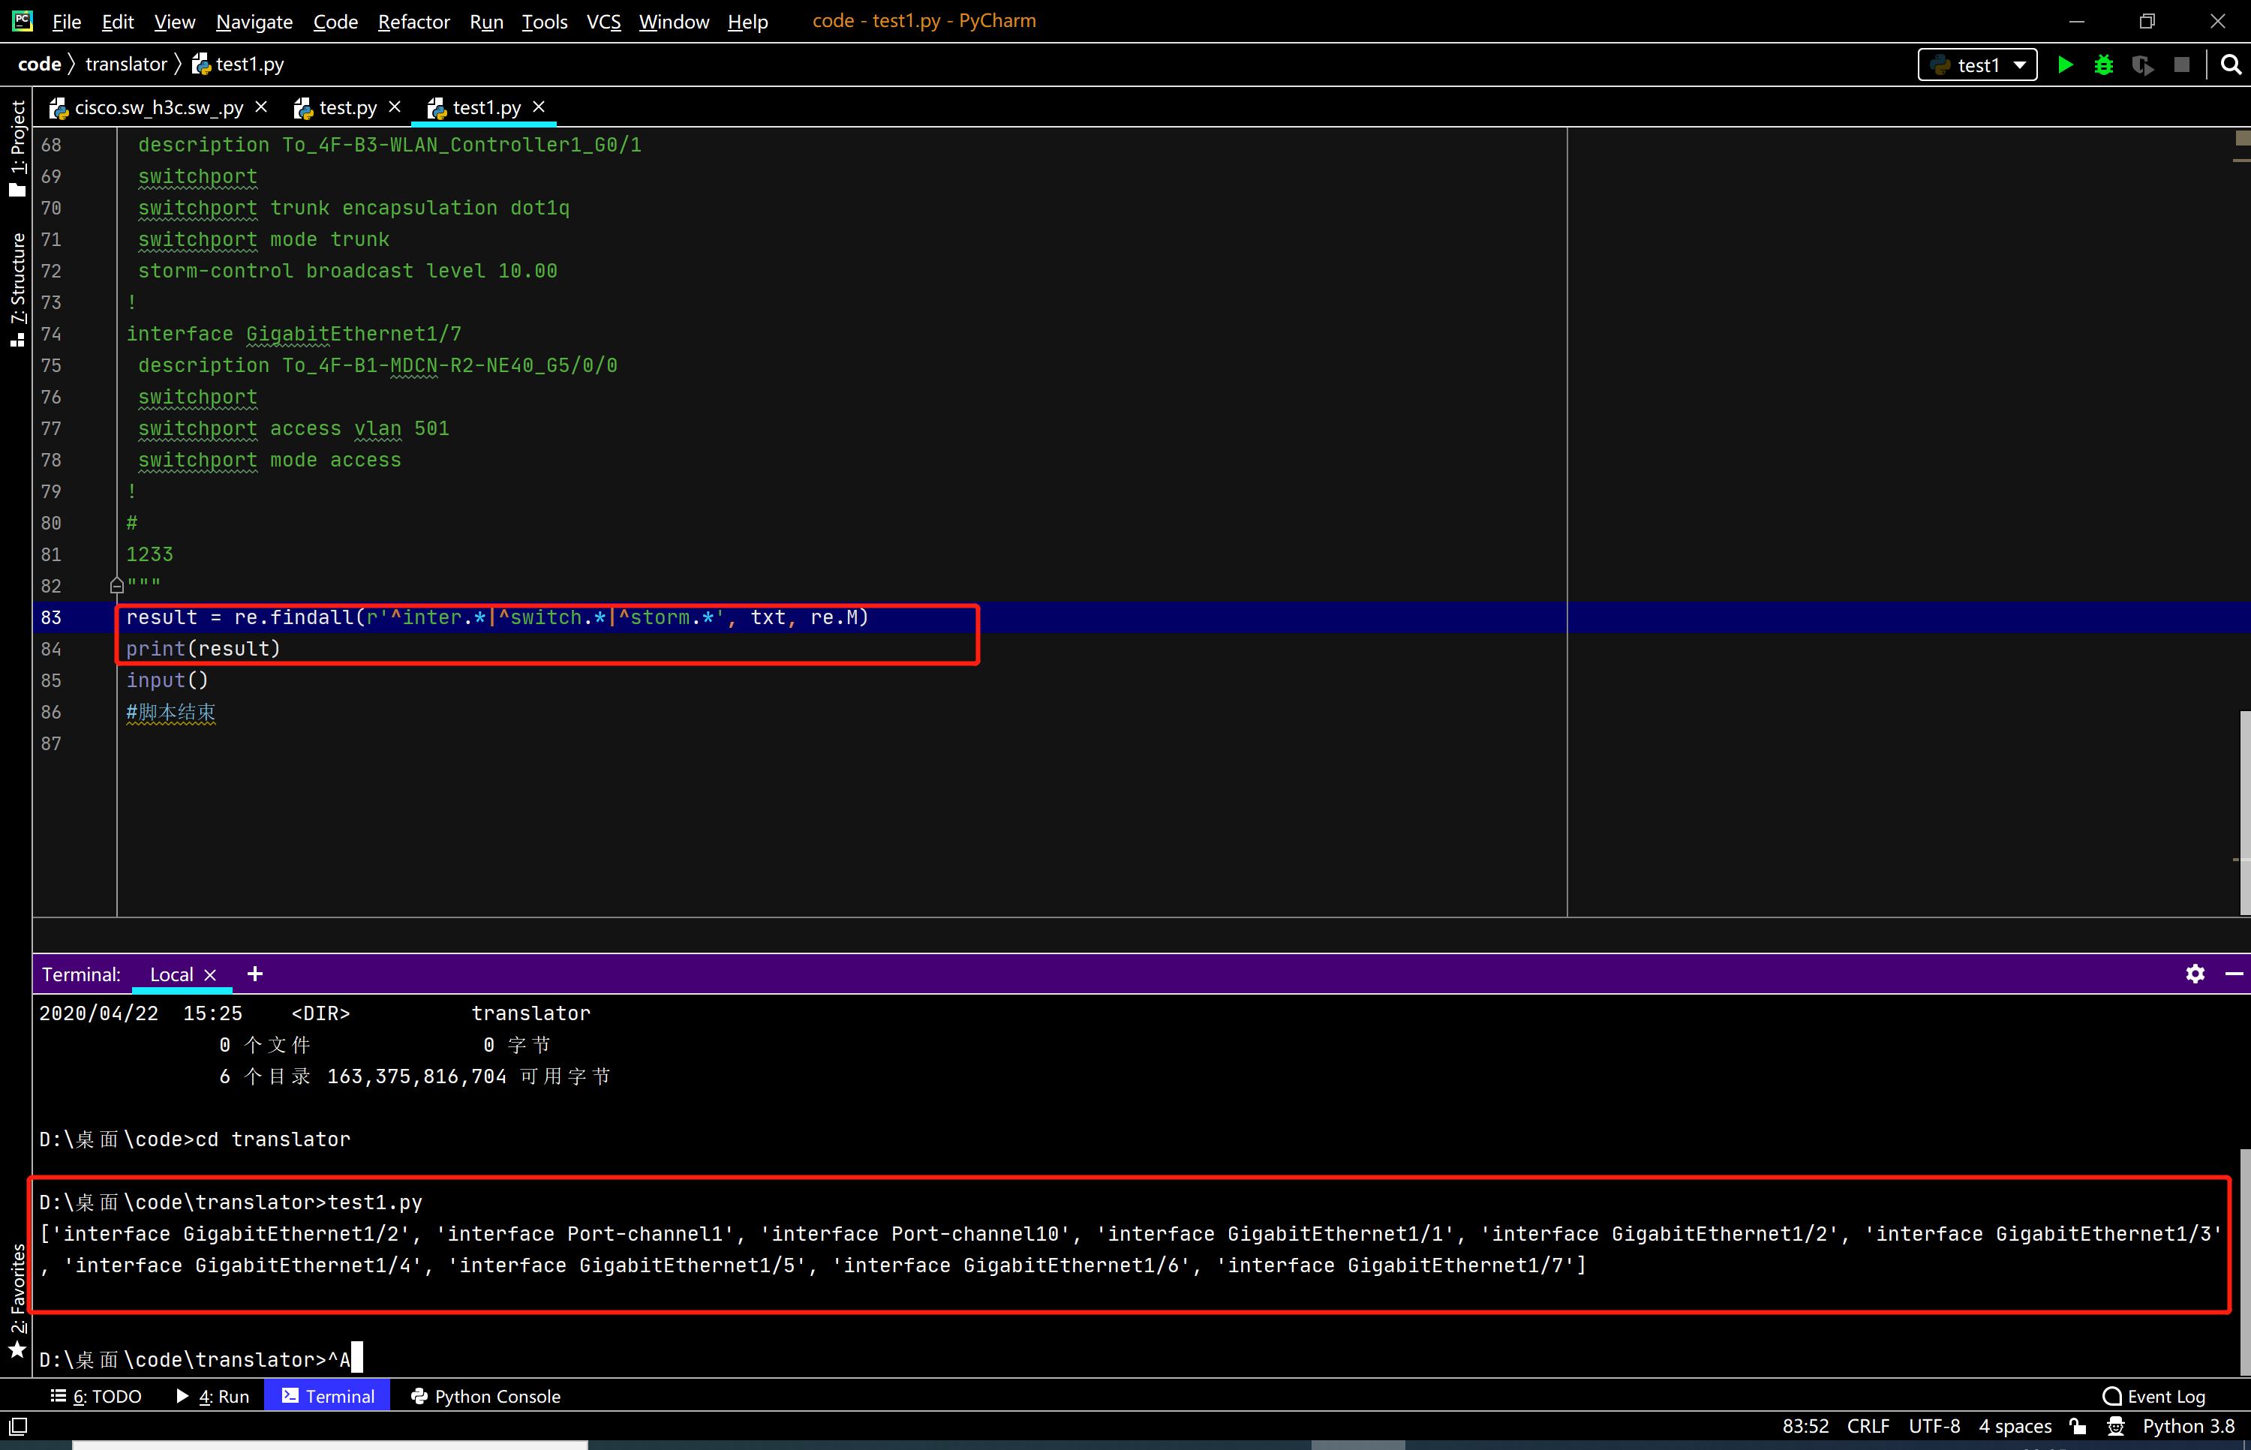Open the inspections profile inspector icon

[x=2115, y=1425]
